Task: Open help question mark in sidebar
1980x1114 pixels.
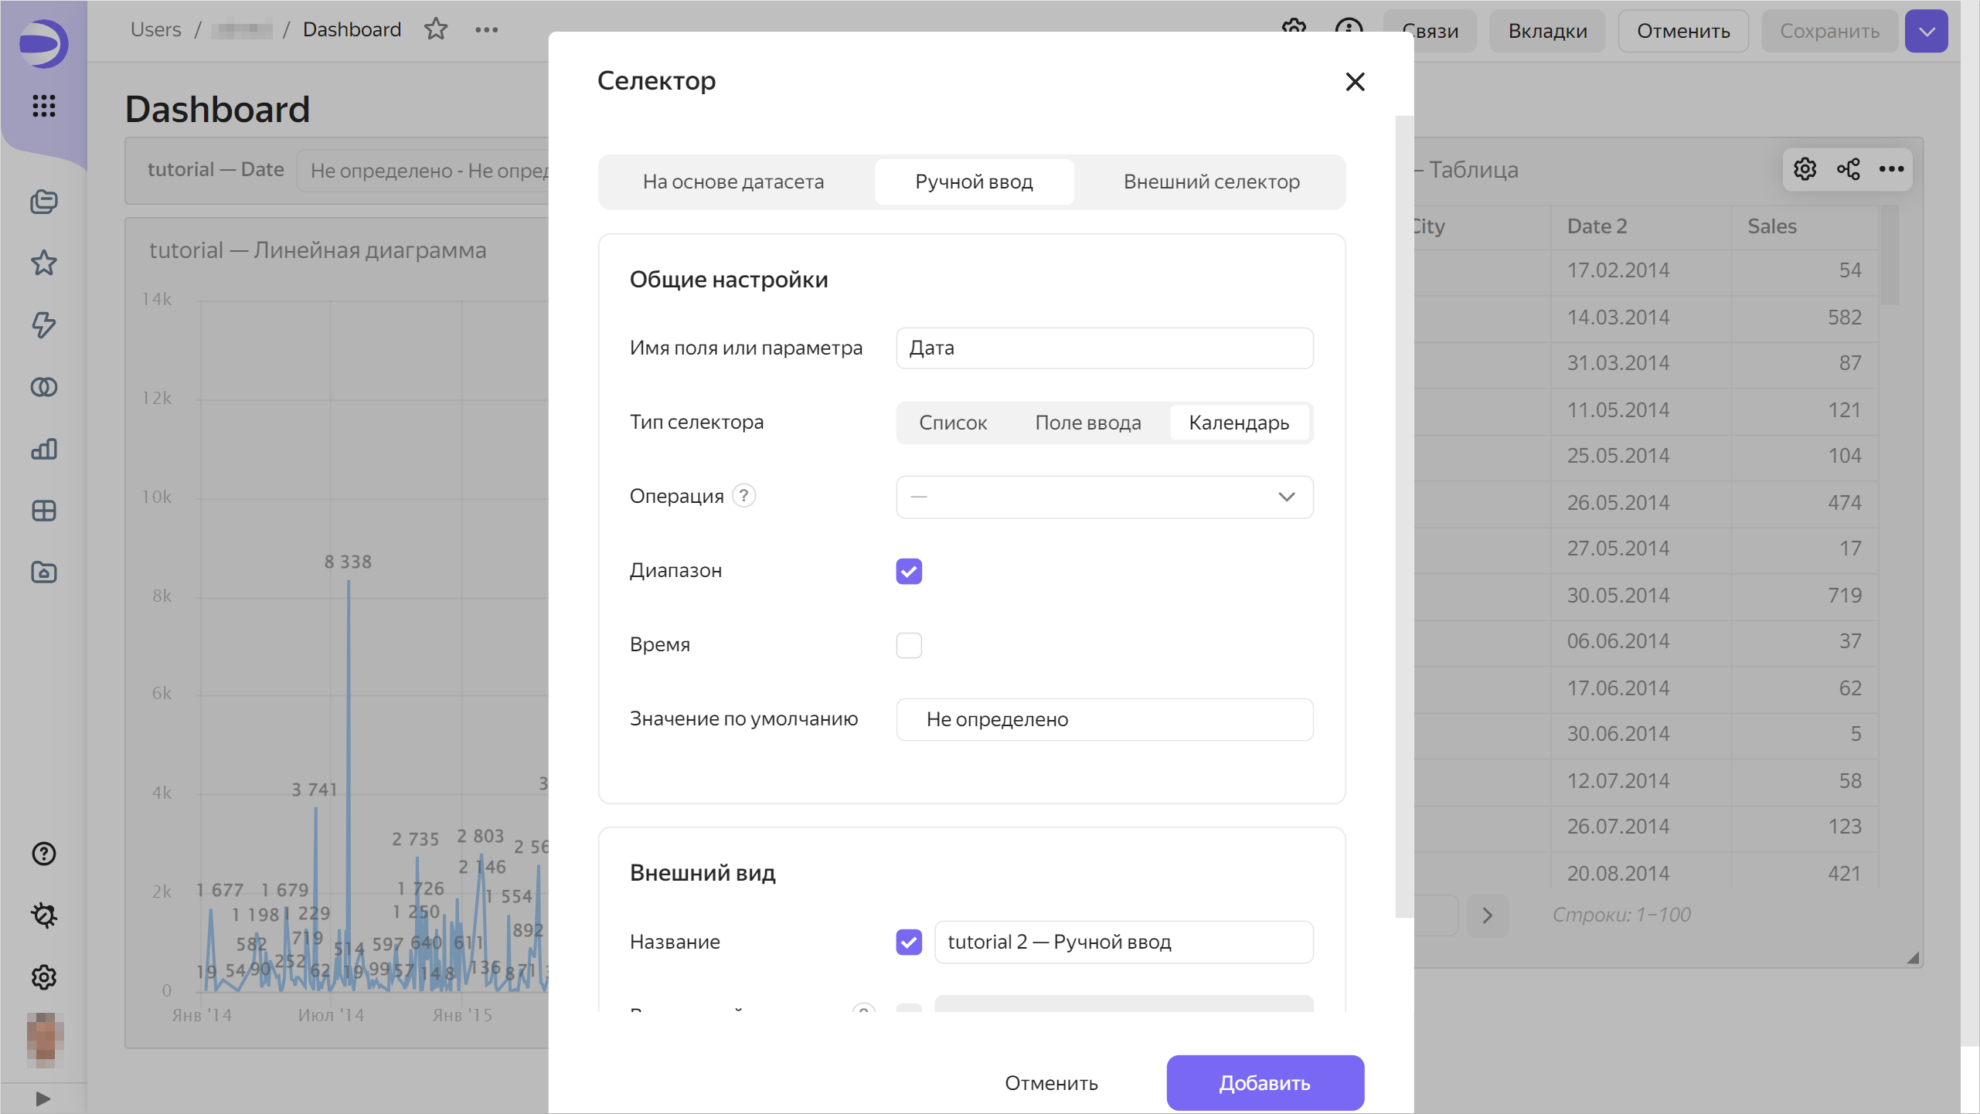Action: point(44,854)
